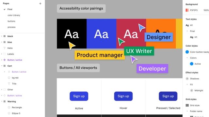Click the component icon beside top Button / active
This screenshot has height=117, width=209.
pos(5,60)
